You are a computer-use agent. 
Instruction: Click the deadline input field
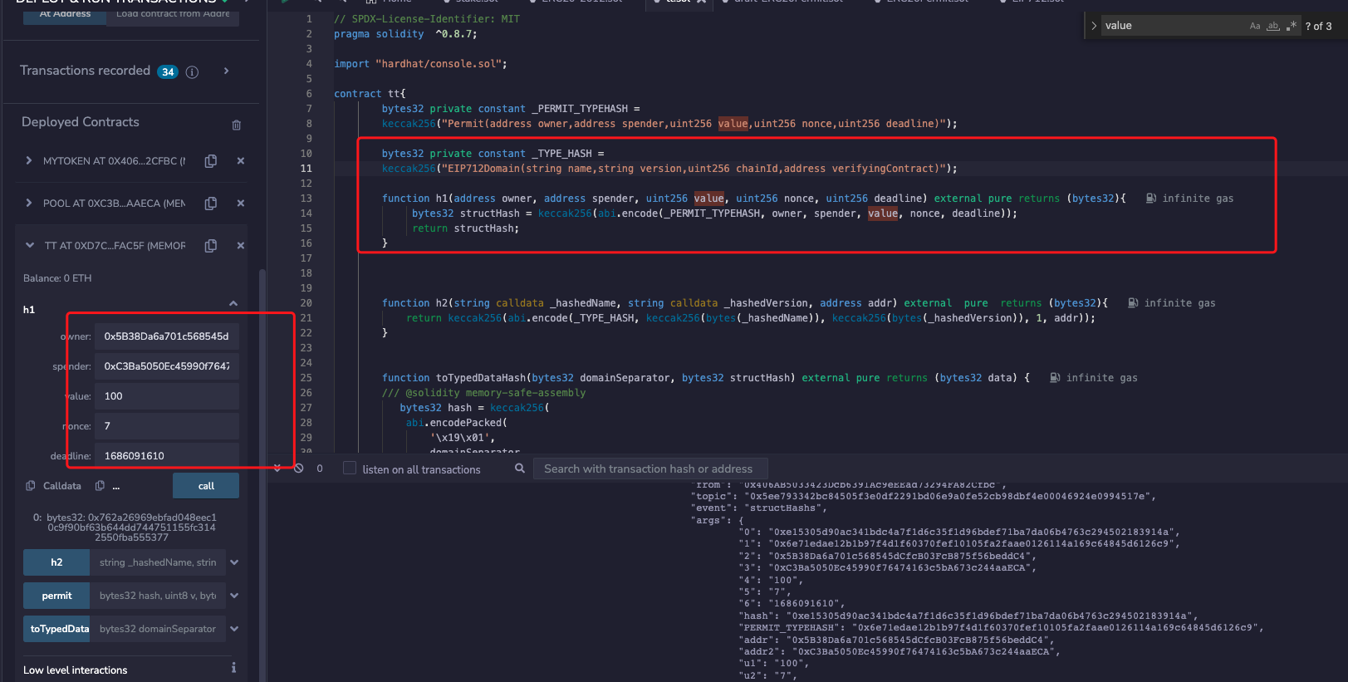point(167,456)
